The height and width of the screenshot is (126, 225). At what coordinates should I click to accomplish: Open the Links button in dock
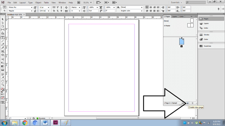[211, 28]
